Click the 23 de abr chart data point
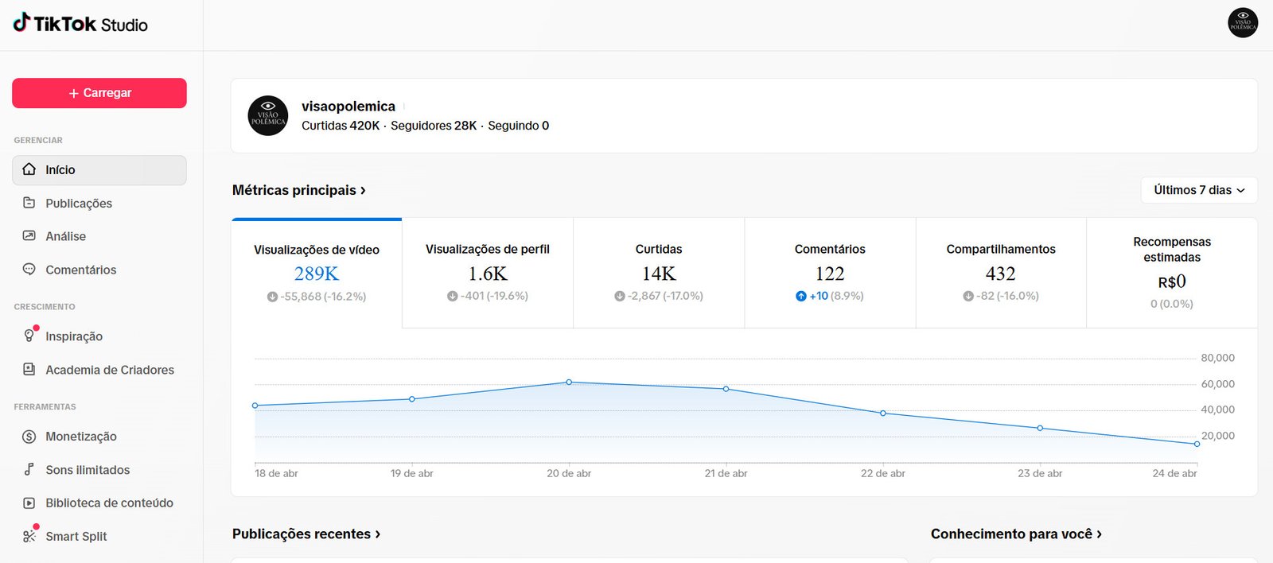 pos(1040,429)
